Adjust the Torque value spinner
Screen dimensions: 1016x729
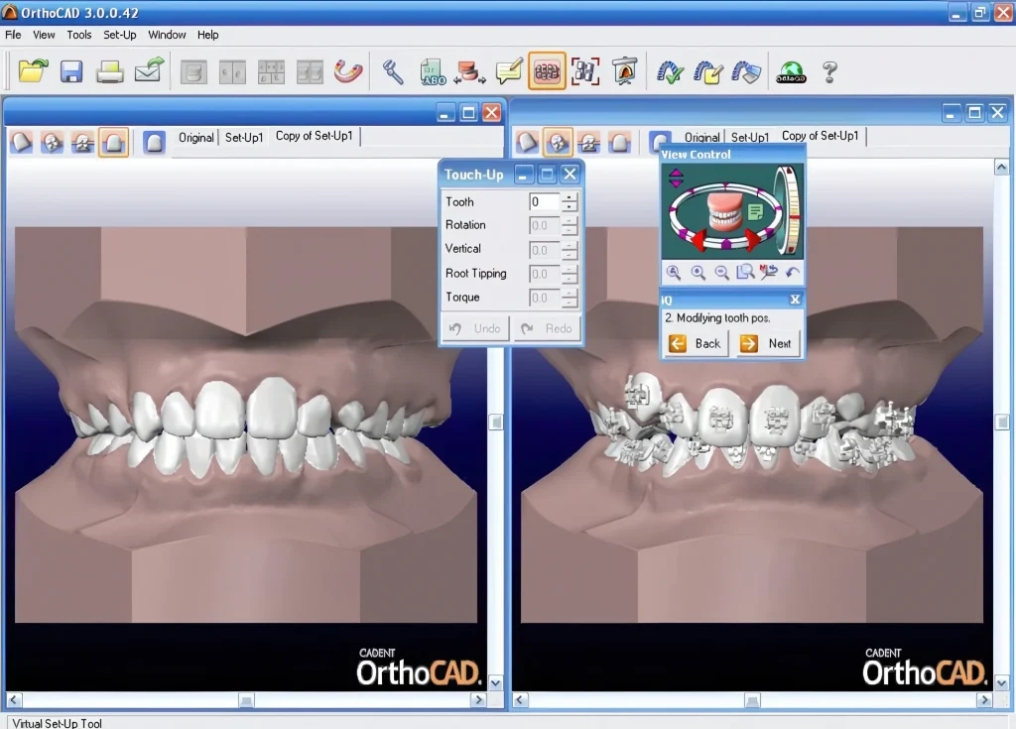click(569, 299)
